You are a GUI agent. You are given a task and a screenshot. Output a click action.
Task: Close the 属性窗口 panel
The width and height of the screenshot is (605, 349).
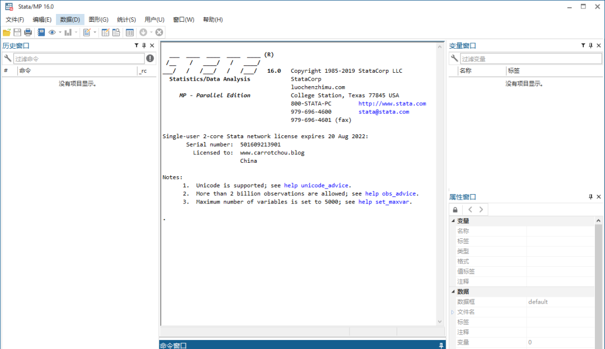coord(599,197)
